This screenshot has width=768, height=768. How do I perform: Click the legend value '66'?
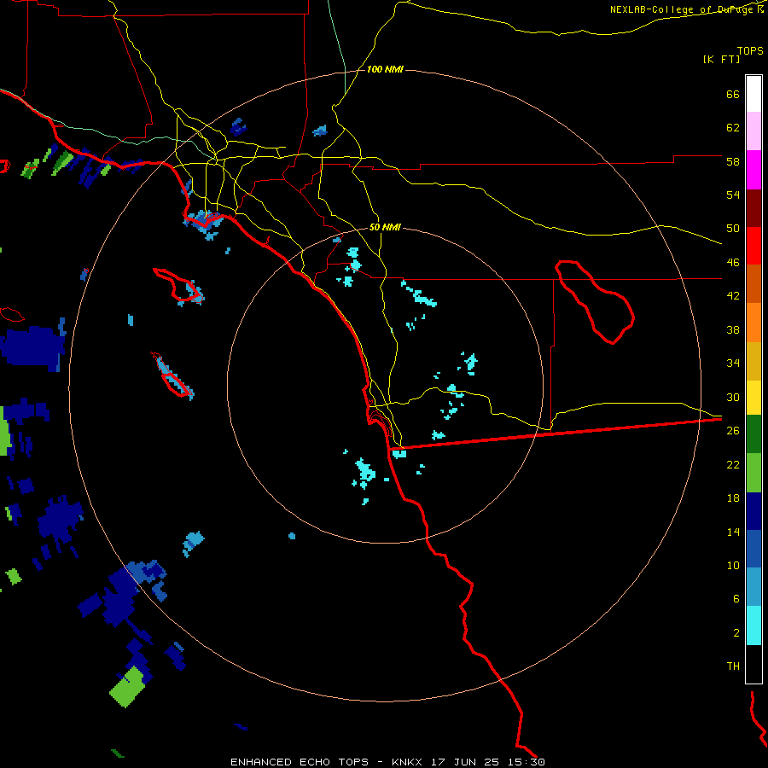(x=733, y=94)
